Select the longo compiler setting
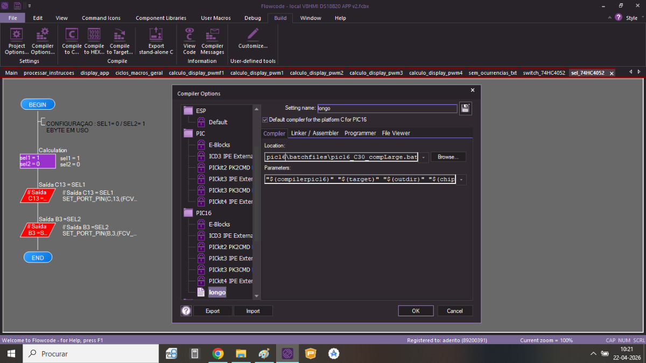Image resolution: width=646 pixels, height=363 pixels. [217, 293]
